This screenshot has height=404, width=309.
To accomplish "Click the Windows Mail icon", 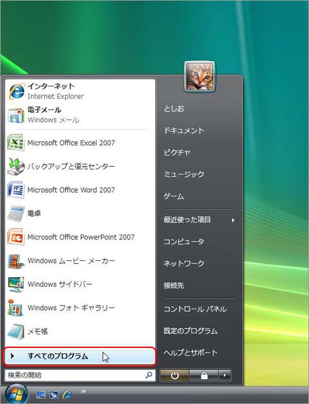I will [16, 115].
